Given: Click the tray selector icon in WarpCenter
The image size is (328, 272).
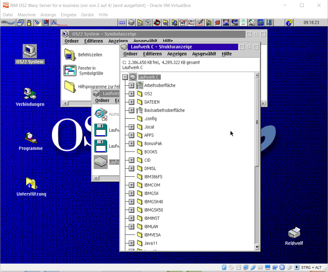Looking at the screenshot, I should [122, 23].
